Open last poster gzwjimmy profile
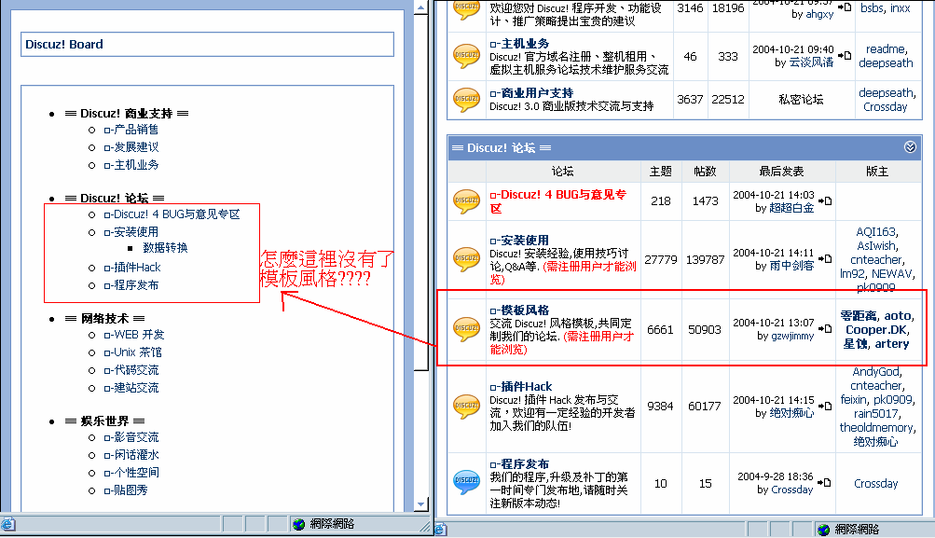 click(x=792, y=336)
